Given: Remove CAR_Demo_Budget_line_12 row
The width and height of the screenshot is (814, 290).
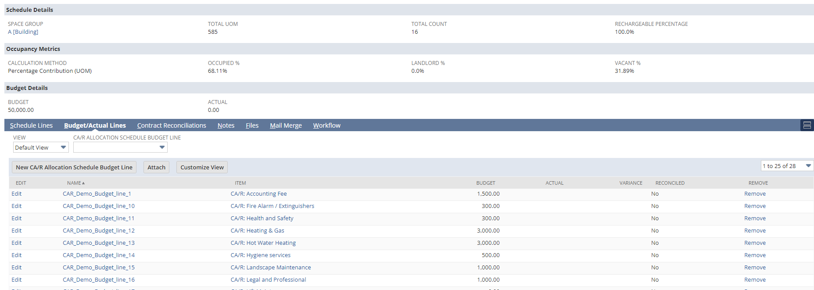Looking at the screenshot, I should (755, 230).
